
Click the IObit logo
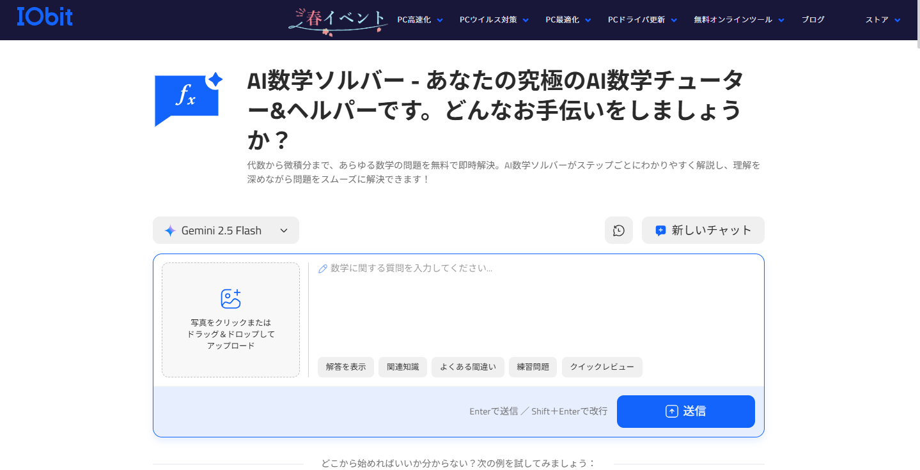click(45, 17)
